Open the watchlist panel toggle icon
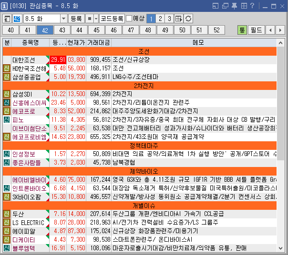Viewport: 288px width, 255px height. (7, 19)
